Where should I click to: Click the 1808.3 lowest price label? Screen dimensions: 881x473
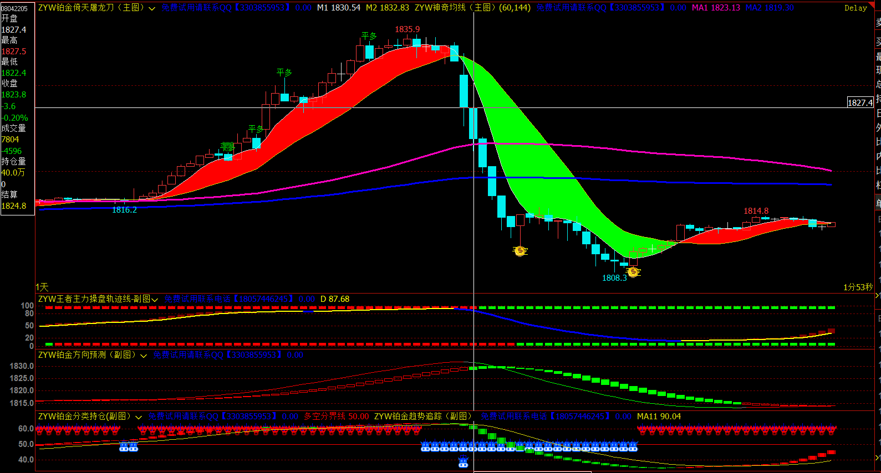pyautogui.click(x=614, y=277)
